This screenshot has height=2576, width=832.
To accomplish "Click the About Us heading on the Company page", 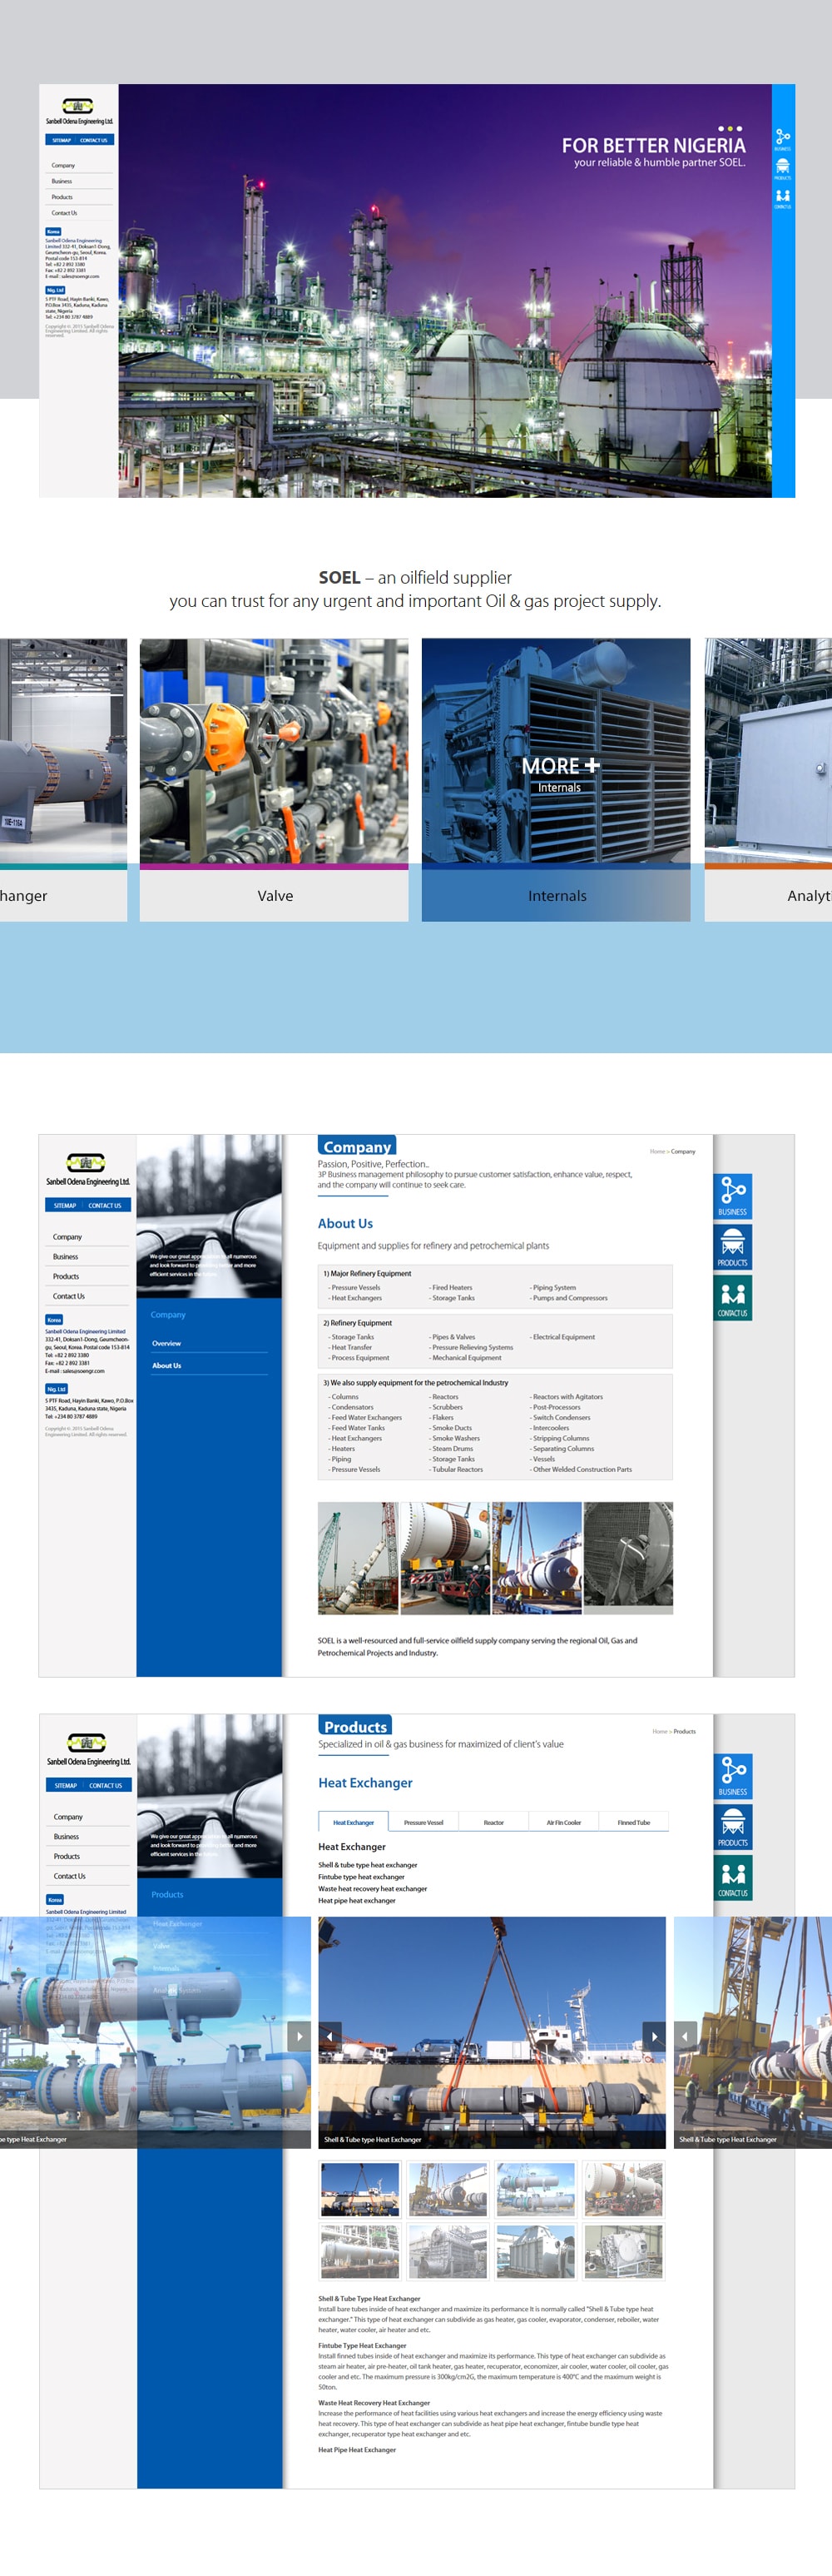I will click(344, 1223).
